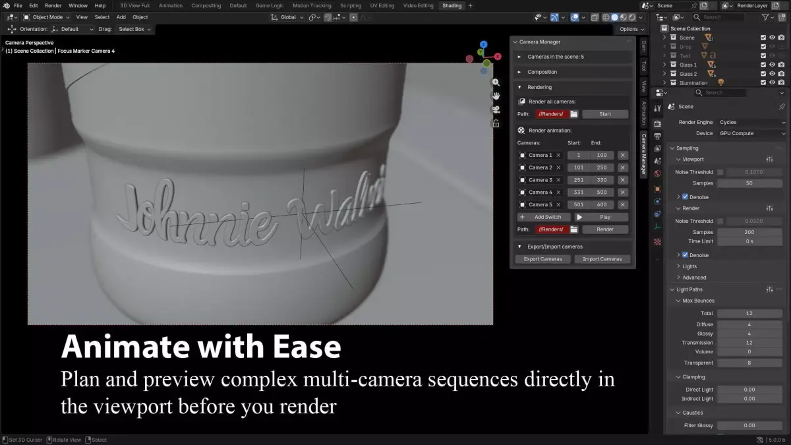Screen dimensions: 791x445
Task: Switch to UV Editing workspace tab
Action: 382,5
